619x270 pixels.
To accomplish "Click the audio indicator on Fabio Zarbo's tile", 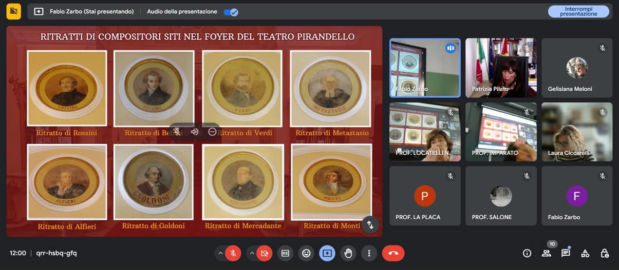I will click(x=451, y=48).
